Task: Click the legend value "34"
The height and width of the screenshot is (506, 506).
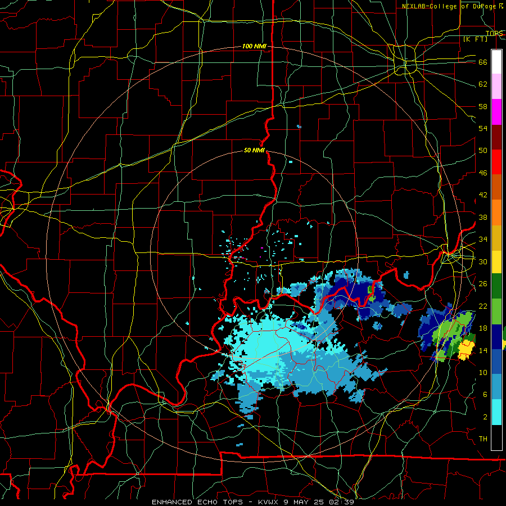Action: (483, 240)
